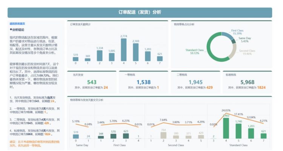Click the Same Day donut slice
This screenshot has height=151, width=283.
coord(234,41)
